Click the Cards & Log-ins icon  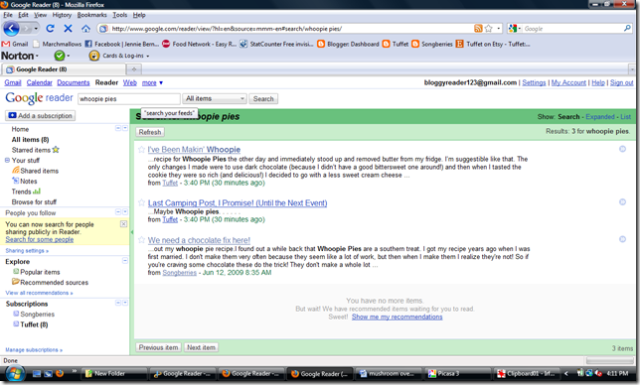point(94,56)
